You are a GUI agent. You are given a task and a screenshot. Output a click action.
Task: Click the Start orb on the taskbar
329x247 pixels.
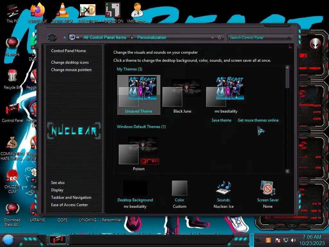point(8,240)
